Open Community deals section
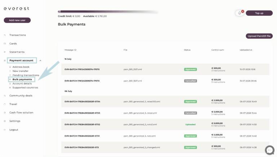The width and height of the screenshot is (277, 157). click(x=21, y=96)
